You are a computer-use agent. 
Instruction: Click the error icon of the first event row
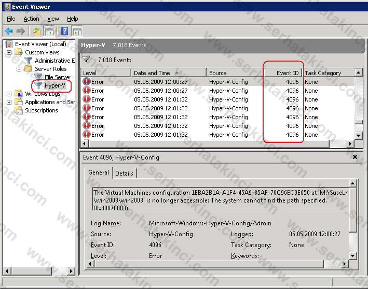[x=87, y=81]
